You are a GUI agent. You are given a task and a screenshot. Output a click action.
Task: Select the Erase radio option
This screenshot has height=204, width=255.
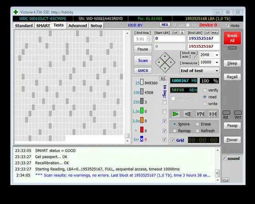[x=197, y=124]
